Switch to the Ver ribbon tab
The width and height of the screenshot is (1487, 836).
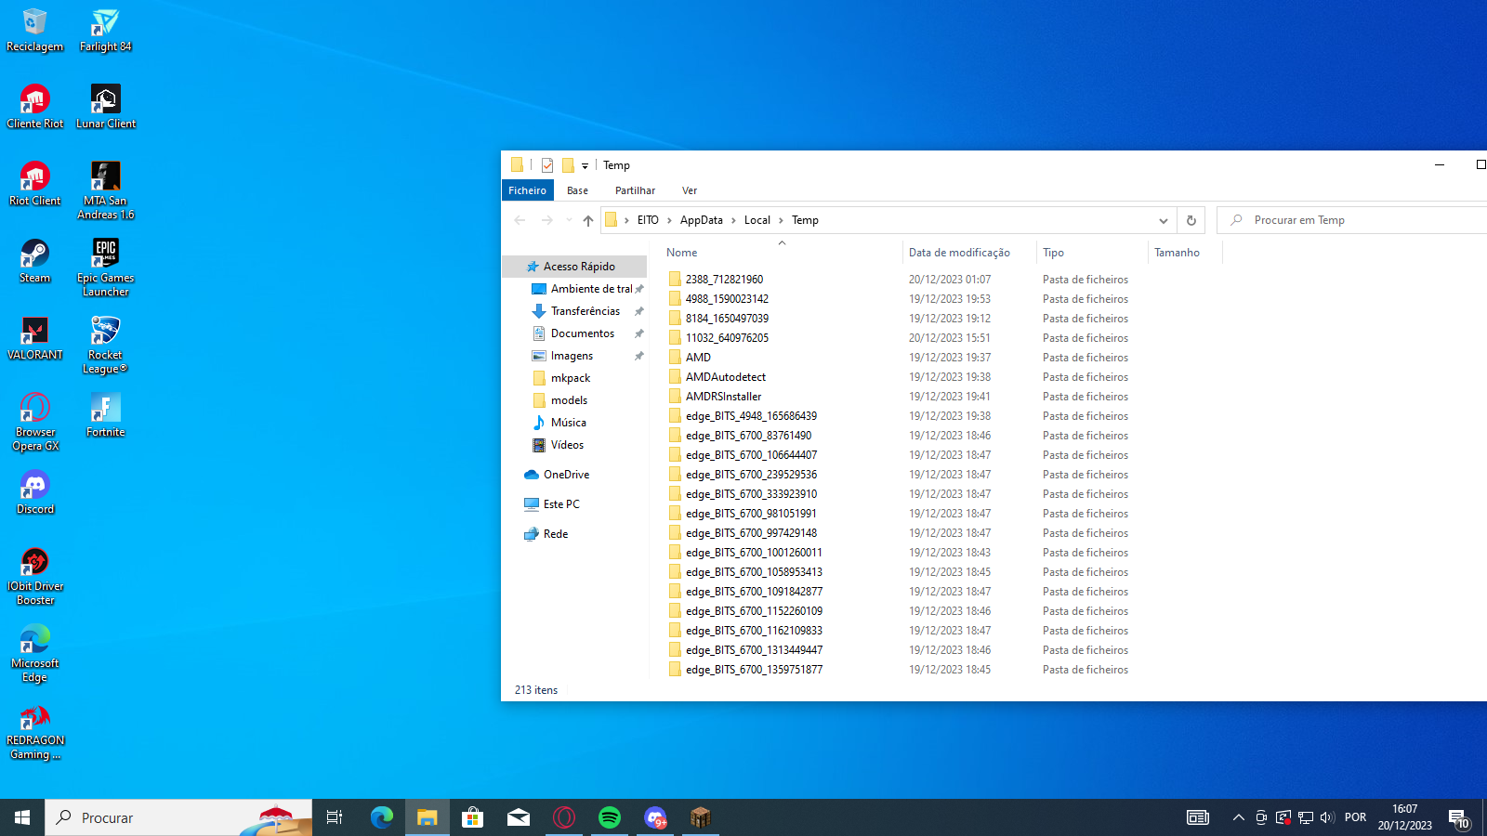tap(690, 190)
